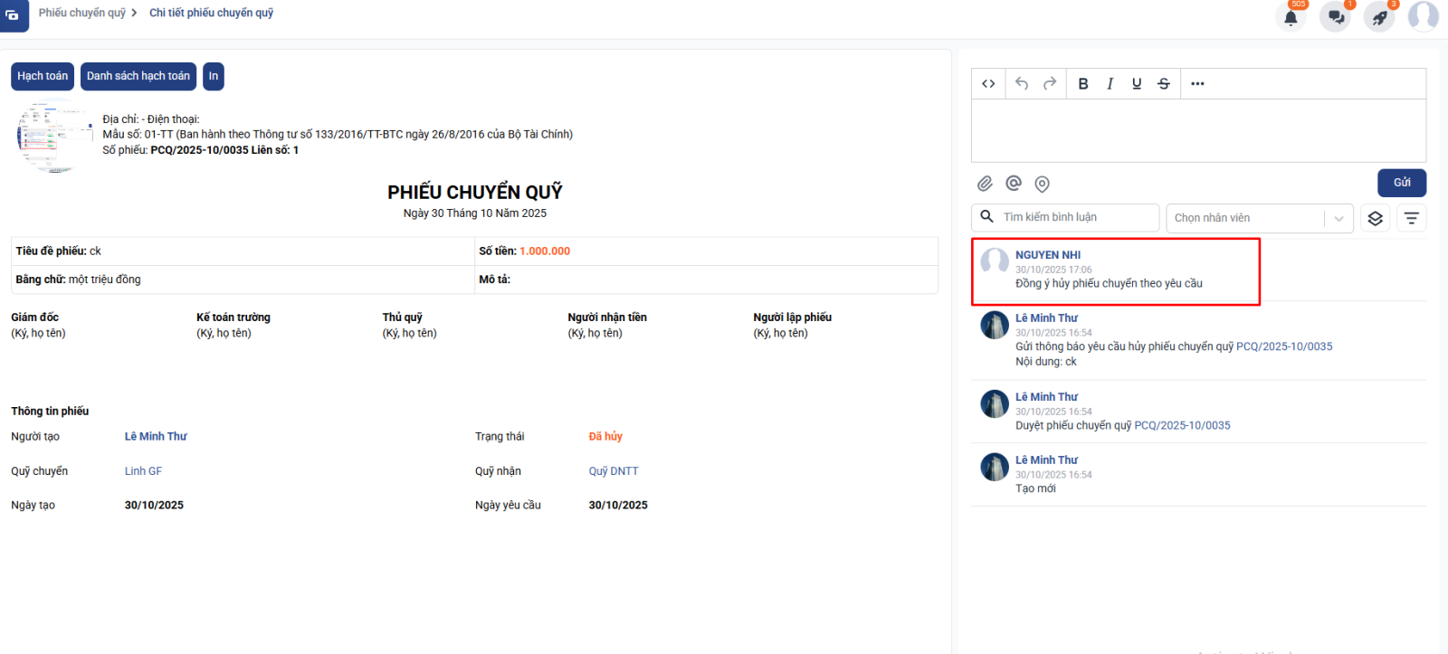Viewport: 1448px width, 654px height.
Task: Open the notifications bell
Action: click(x=1291, y=17)
